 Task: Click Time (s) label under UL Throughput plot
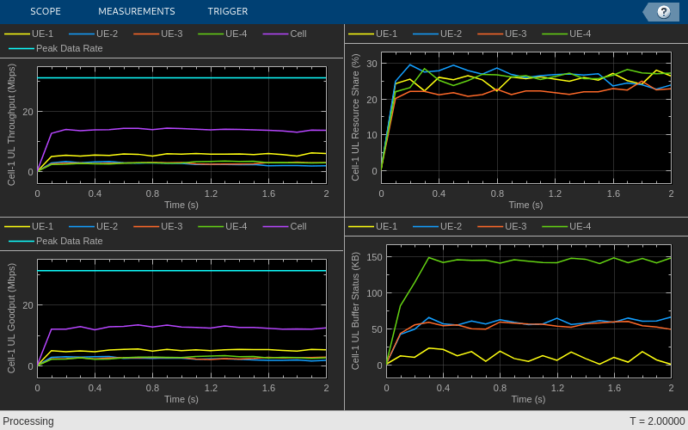click(x=181, y=205)
